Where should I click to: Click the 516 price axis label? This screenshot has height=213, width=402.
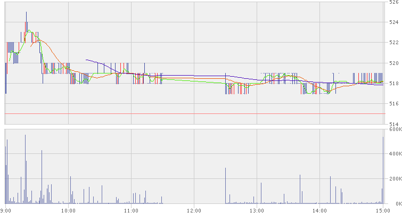(393, 103)
